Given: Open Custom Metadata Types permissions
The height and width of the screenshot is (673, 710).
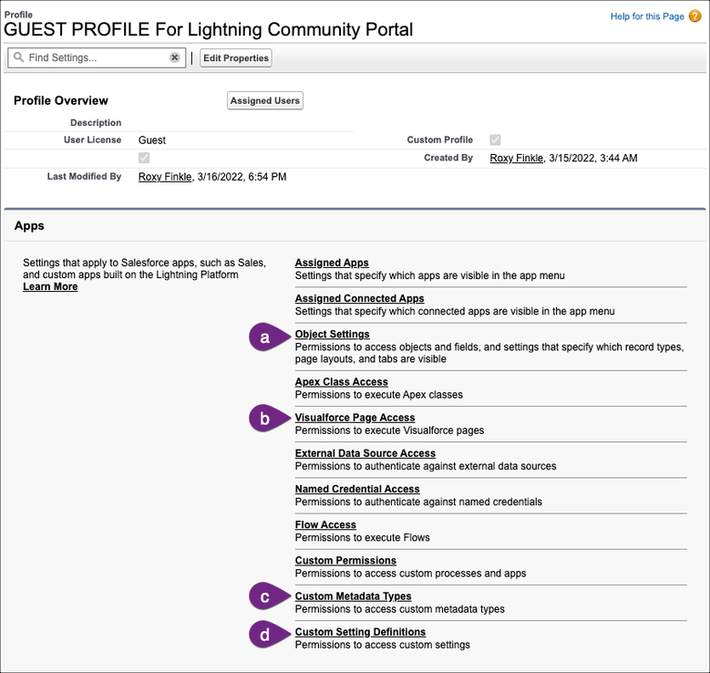Looking at the screenshot, I should [x=353, y=596].
